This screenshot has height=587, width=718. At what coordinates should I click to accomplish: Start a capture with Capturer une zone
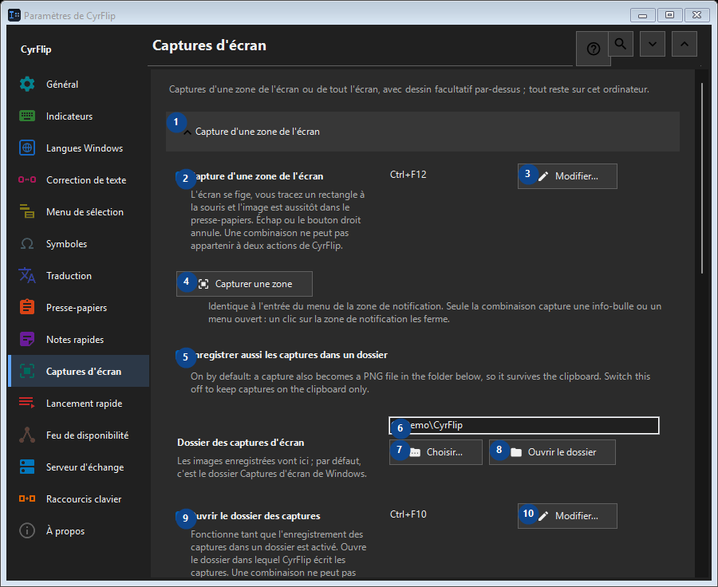click(x=245, y=284)
